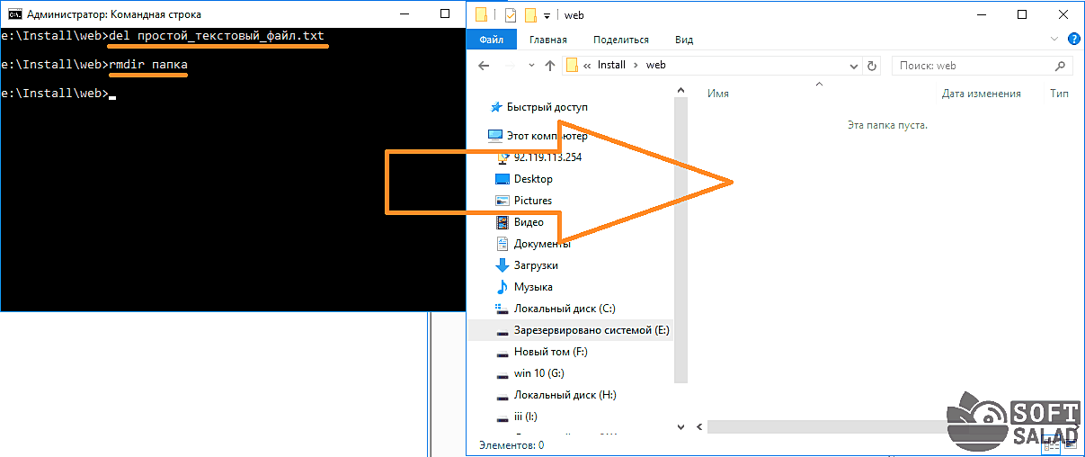Switch to the Вид ribbon tab
The width and height of the screenshot is (1085, 457).
click(x=684, y=40)
